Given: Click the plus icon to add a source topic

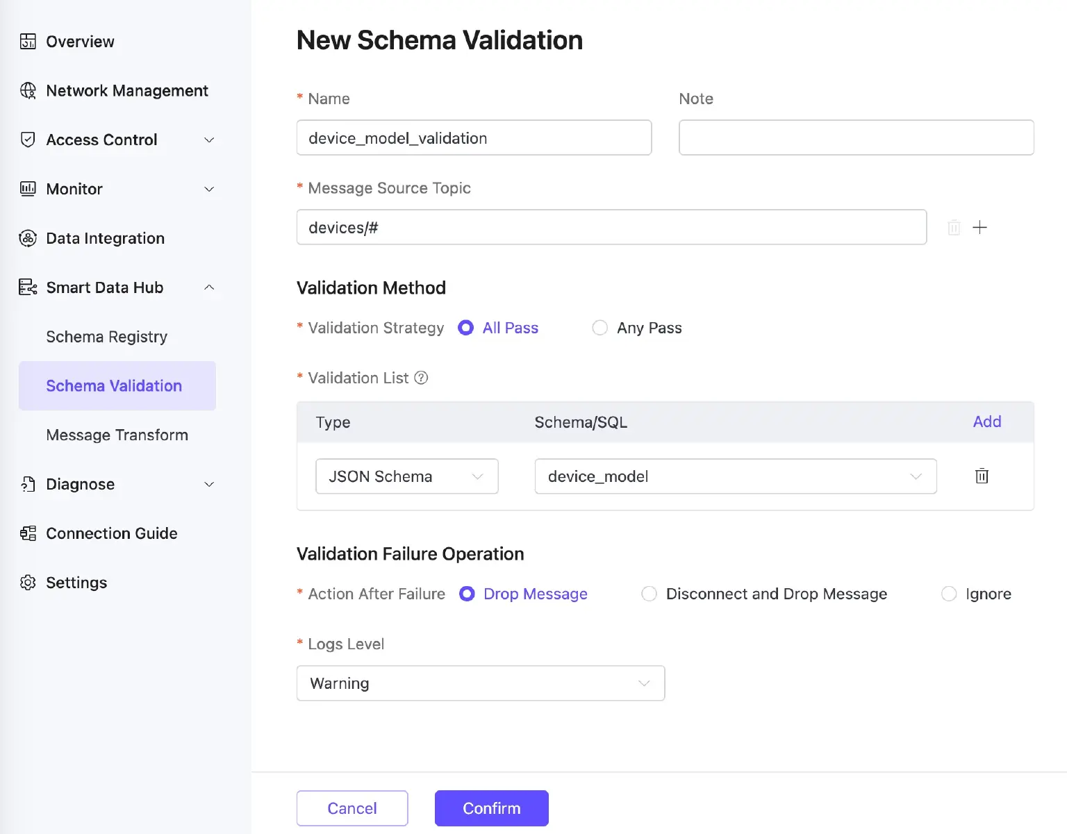Looking at the screenshot, I should click(980, 227).
